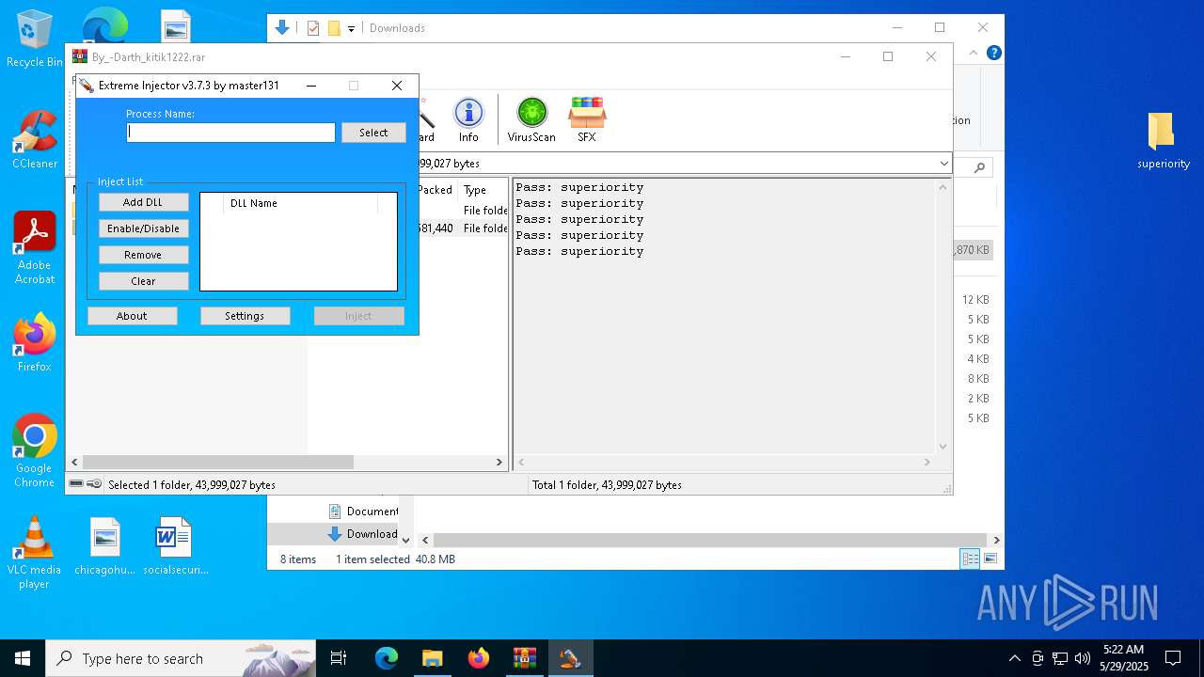
Task: Click Explorer search magnifier icon
Action: [x=979, y=167]
